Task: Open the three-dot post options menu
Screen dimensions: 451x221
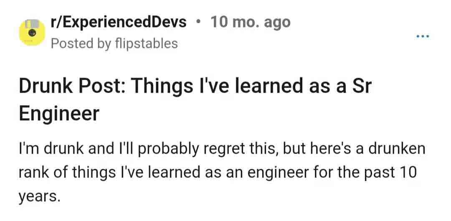Action: tap(423, 37)
